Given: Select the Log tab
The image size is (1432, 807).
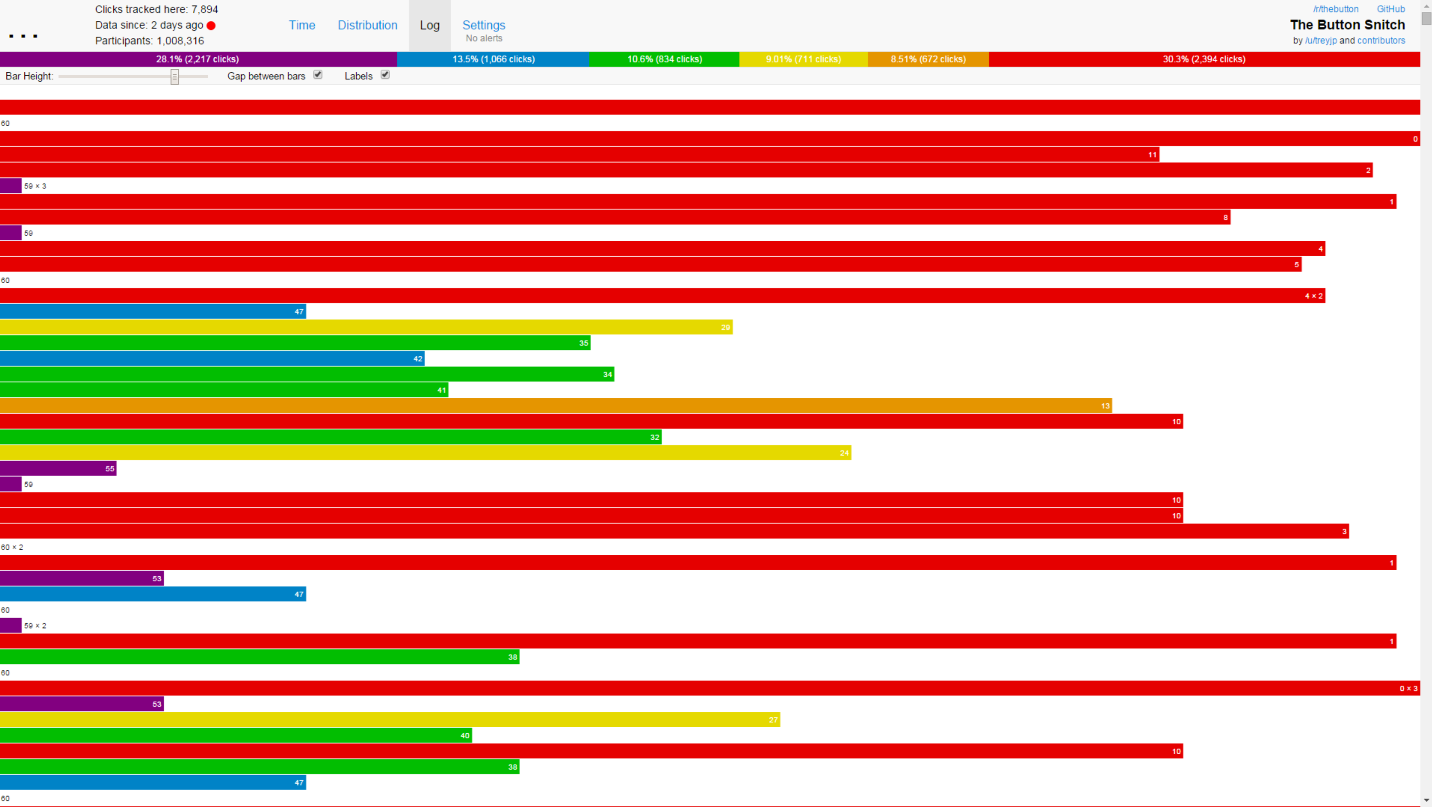Looking at the screenshot, I should pyautogui.click(x=430, y=25).
